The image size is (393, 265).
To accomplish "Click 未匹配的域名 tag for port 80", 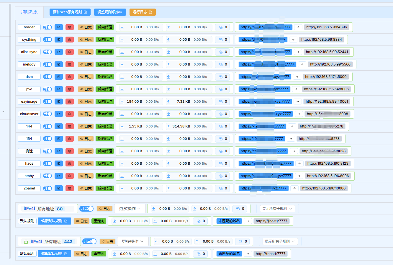I will tap(229, 221).
